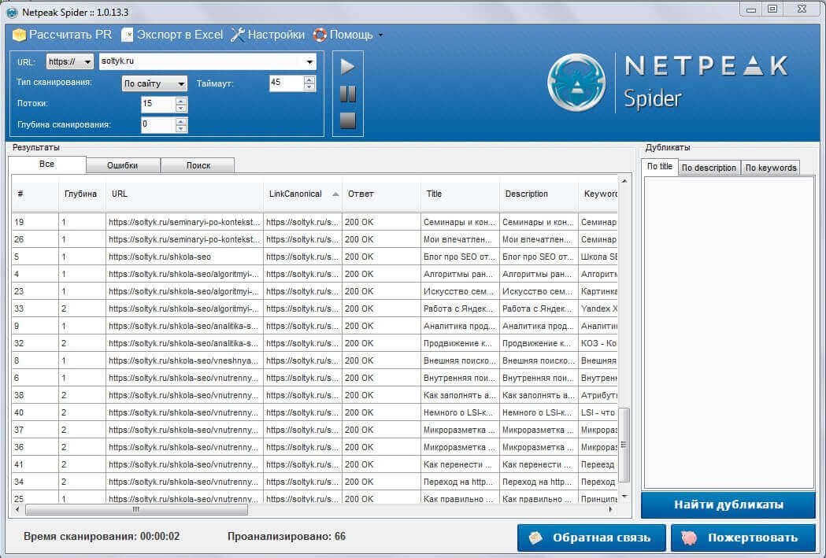Increase the Таймаут value
The image size is (826, 558).
pos(309,79)
